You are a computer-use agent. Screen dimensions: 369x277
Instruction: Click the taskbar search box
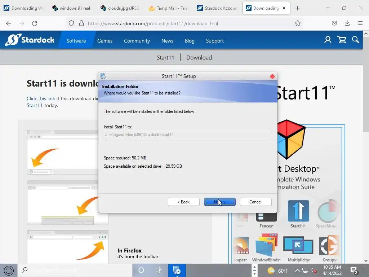(75, 271)
